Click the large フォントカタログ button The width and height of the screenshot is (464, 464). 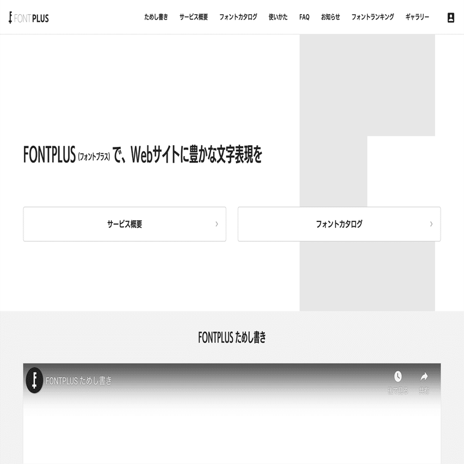339,224
